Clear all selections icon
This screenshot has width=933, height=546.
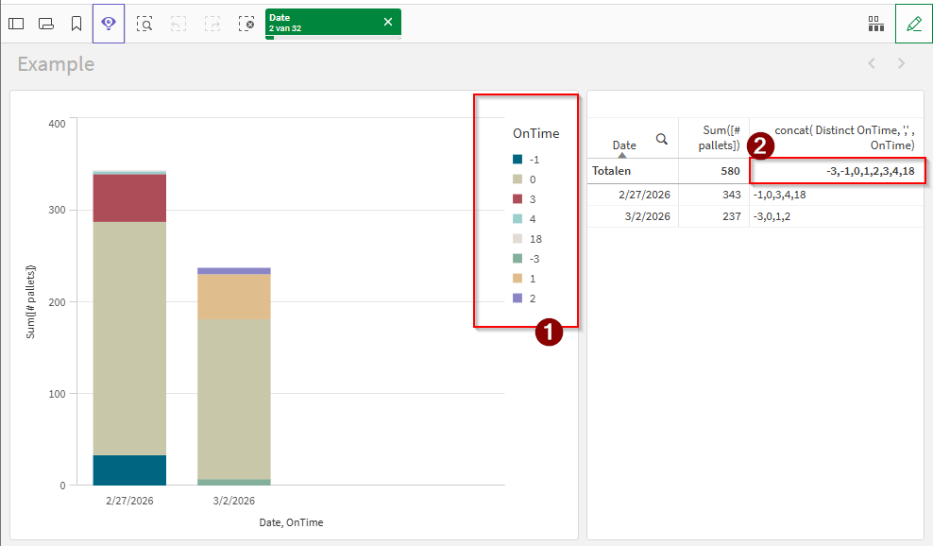(246, 24)
